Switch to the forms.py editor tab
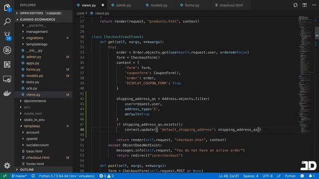319x179 pixels. (192, 5)
